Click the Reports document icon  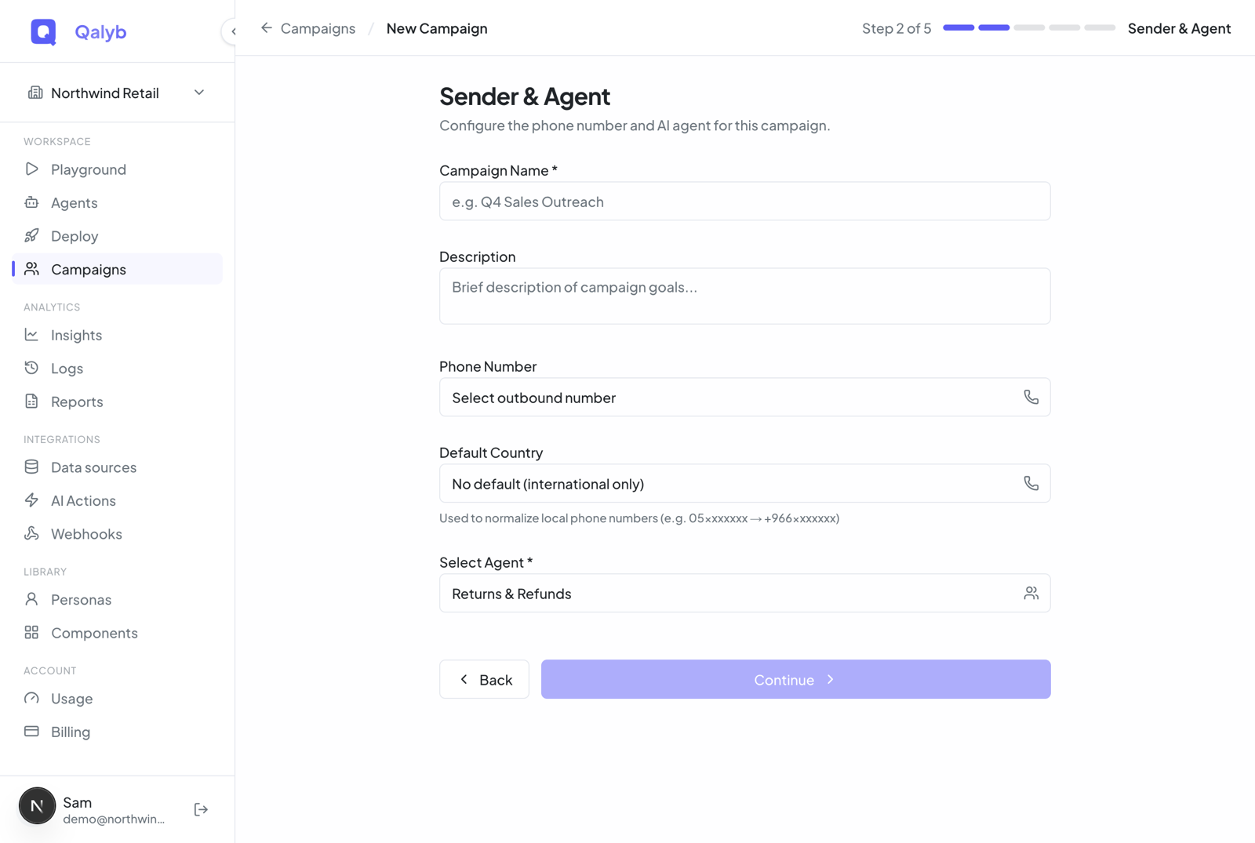point(31,402)
